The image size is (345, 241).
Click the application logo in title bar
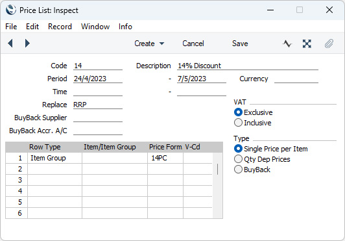[11, 10]
